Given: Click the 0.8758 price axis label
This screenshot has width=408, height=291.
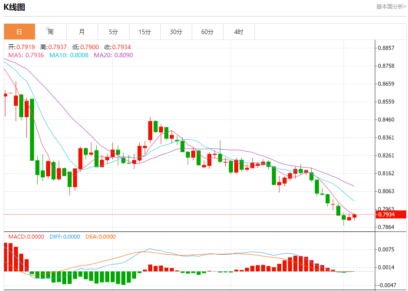Looking at the screenshot, I should tap(386, 66).
